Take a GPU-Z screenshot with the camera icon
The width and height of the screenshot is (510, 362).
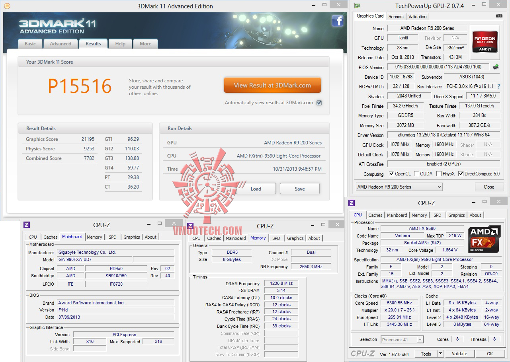[x=499, y=16]
